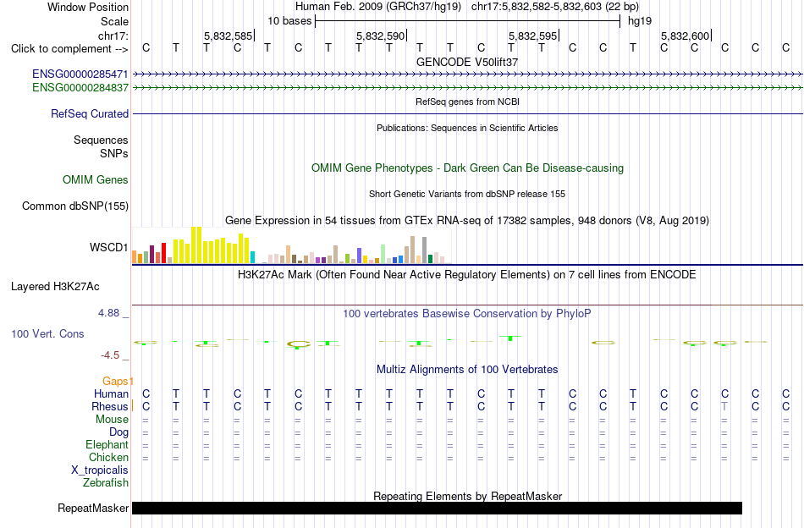
Task: Click the ENSG00000285471 gene label
Action: (80, 74)
